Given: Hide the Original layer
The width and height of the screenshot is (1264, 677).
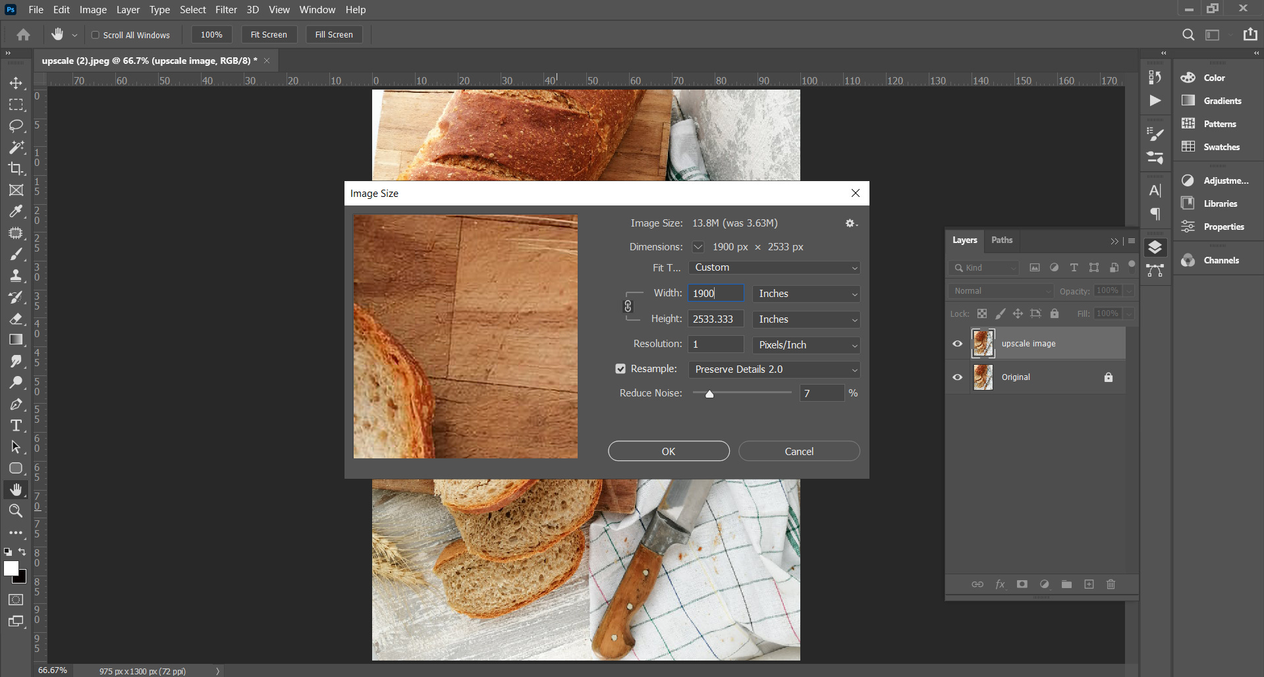Looking at the screenshot, I should tap(958, 377).
